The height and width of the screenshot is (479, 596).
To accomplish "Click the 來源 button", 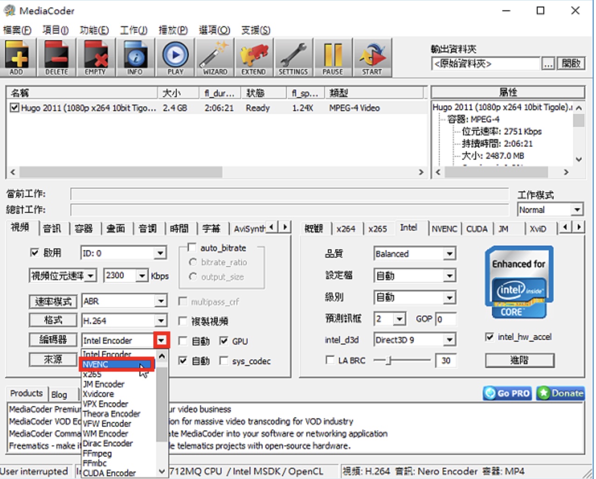I will (x=53, y=359).
